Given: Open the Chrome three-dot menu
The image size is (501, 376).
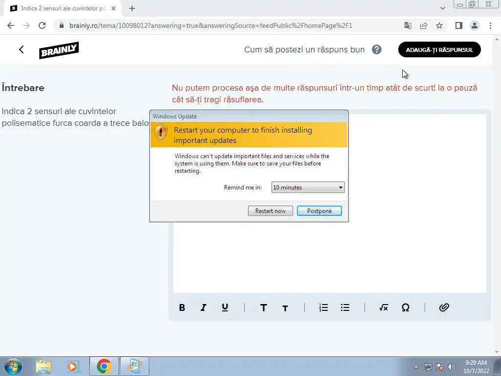Looking at the screenshot, I should click(x=490, y=25).
